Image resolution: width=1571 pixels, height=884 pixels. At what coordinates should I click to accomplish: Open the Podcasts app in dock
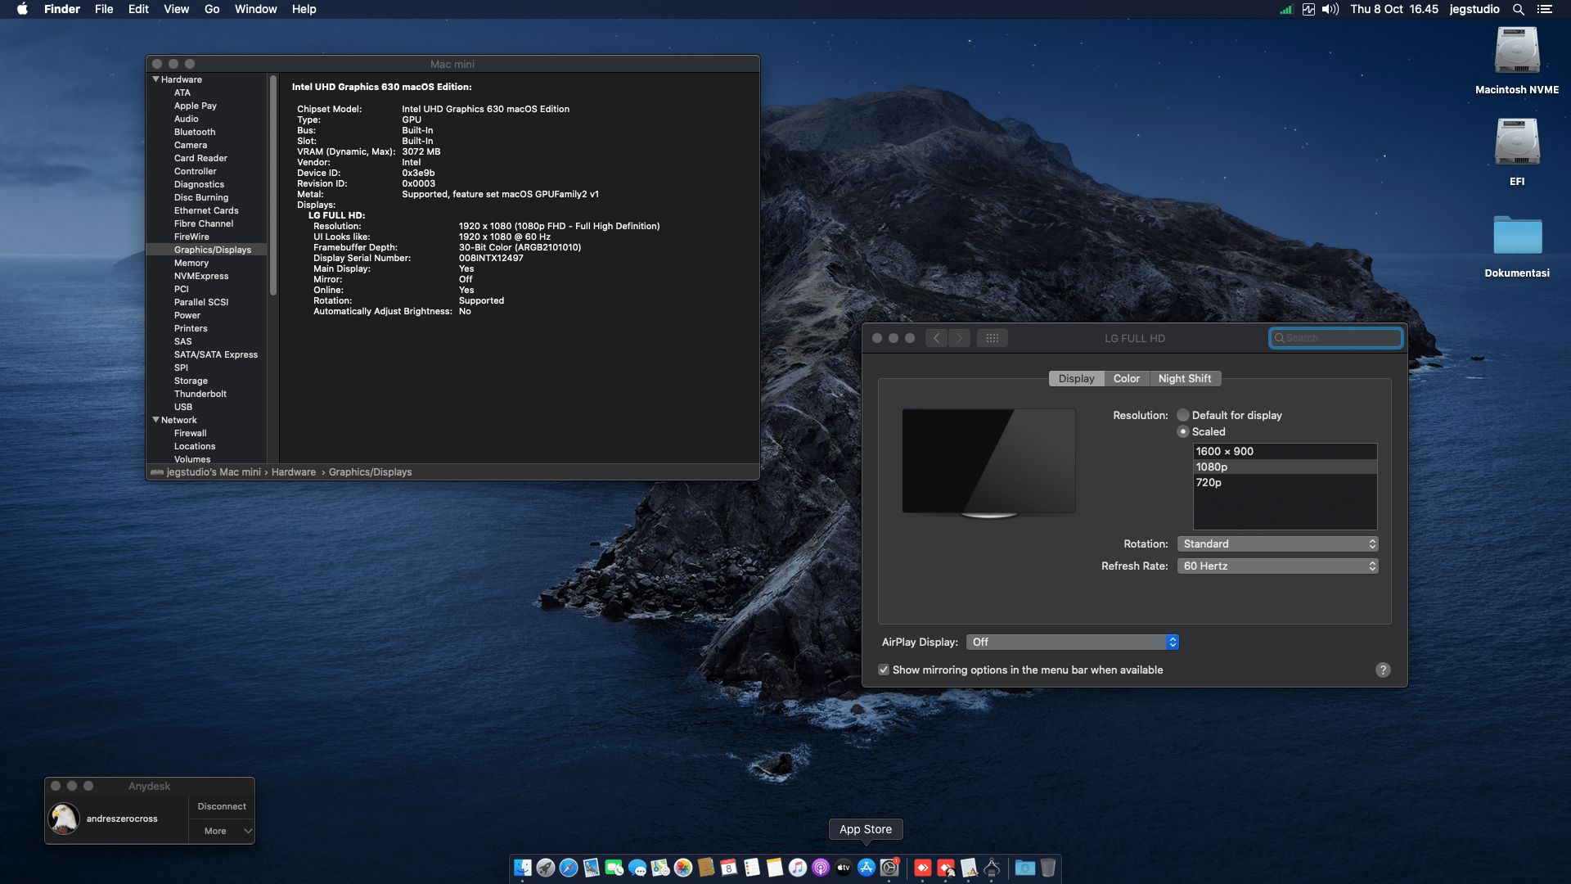point(821,868)
